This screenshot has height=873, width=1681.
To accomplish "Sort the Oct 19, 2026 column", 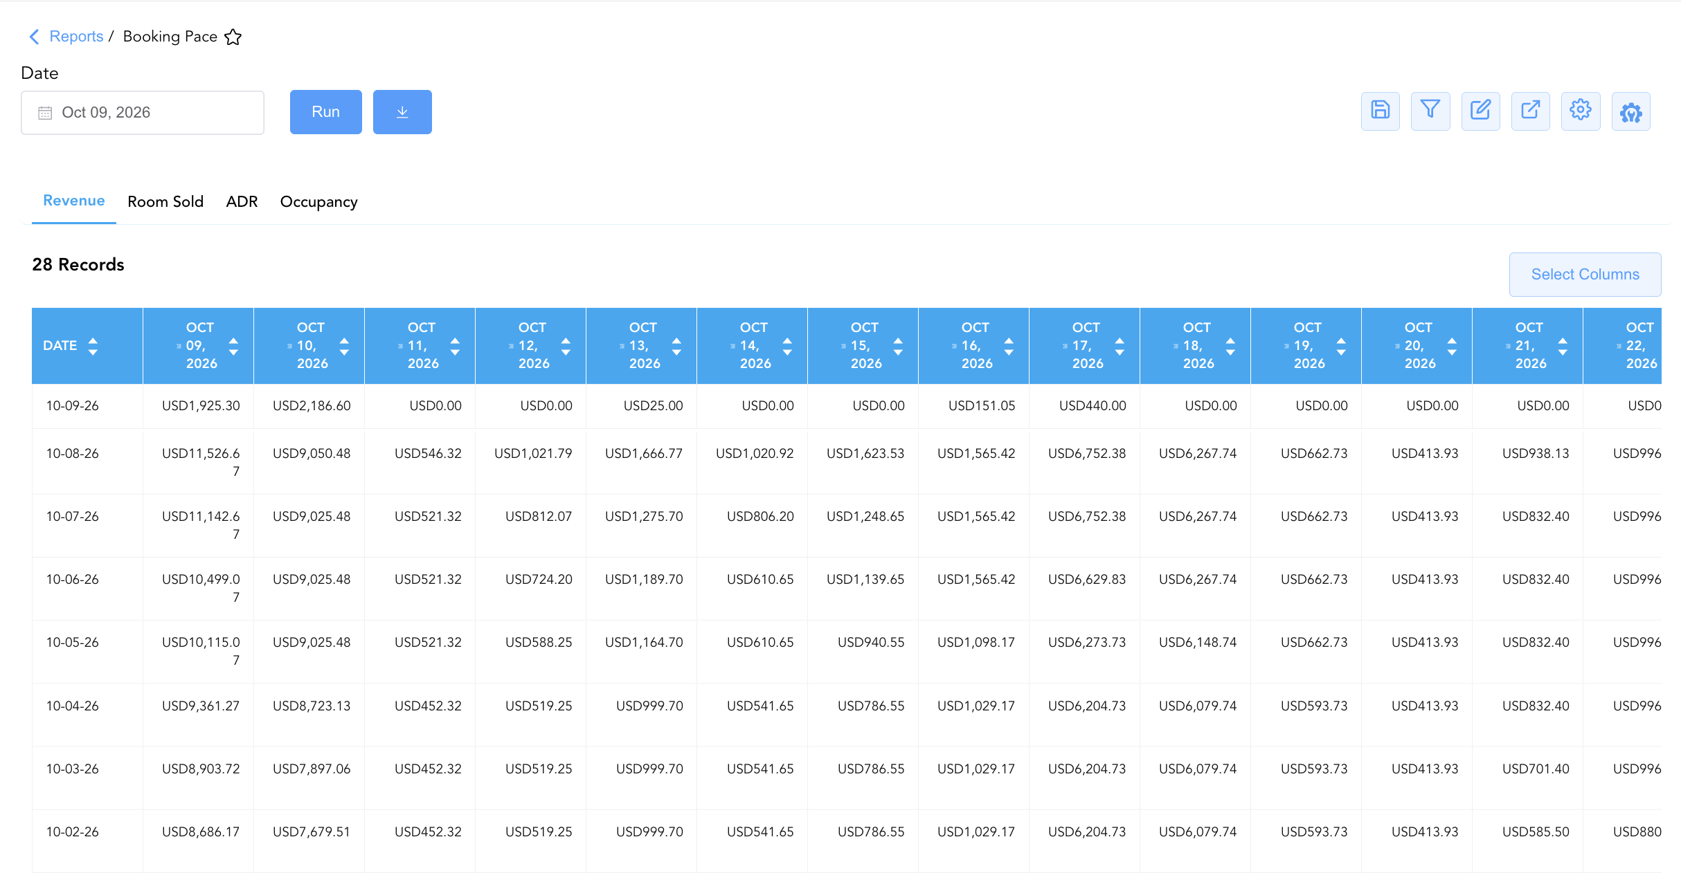I will (1341, 346).
